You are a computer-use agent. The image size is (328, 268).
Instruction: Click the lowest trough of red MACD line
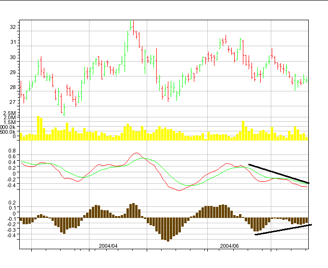(x=179, y=191)
